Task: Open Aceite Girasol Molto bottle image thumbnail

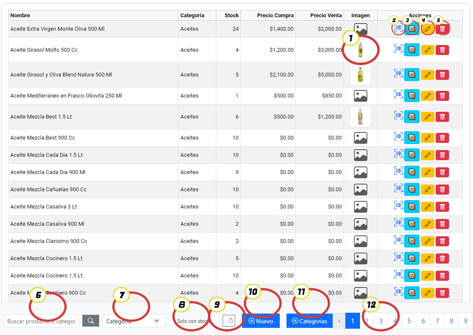Action: (x=360, y=50)
